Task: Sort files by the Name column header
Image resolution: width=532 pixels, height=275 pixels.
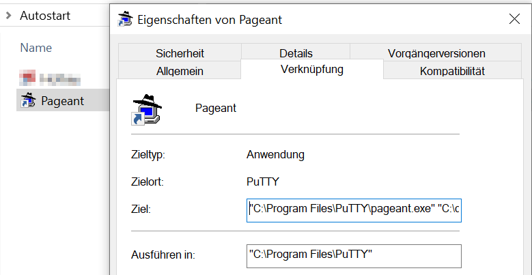Action: [36, 48]
